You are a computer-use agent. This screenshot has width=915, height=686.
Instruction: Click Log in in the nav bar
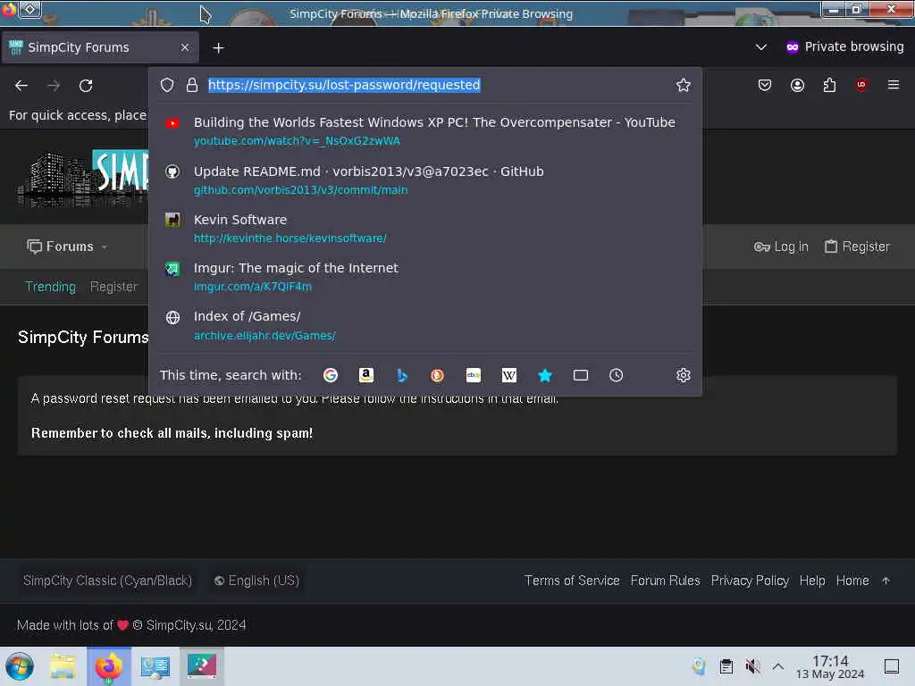781,247
